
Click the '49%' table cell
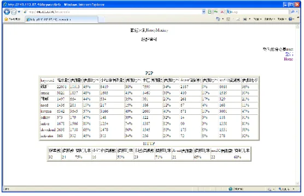coord(133,112)
